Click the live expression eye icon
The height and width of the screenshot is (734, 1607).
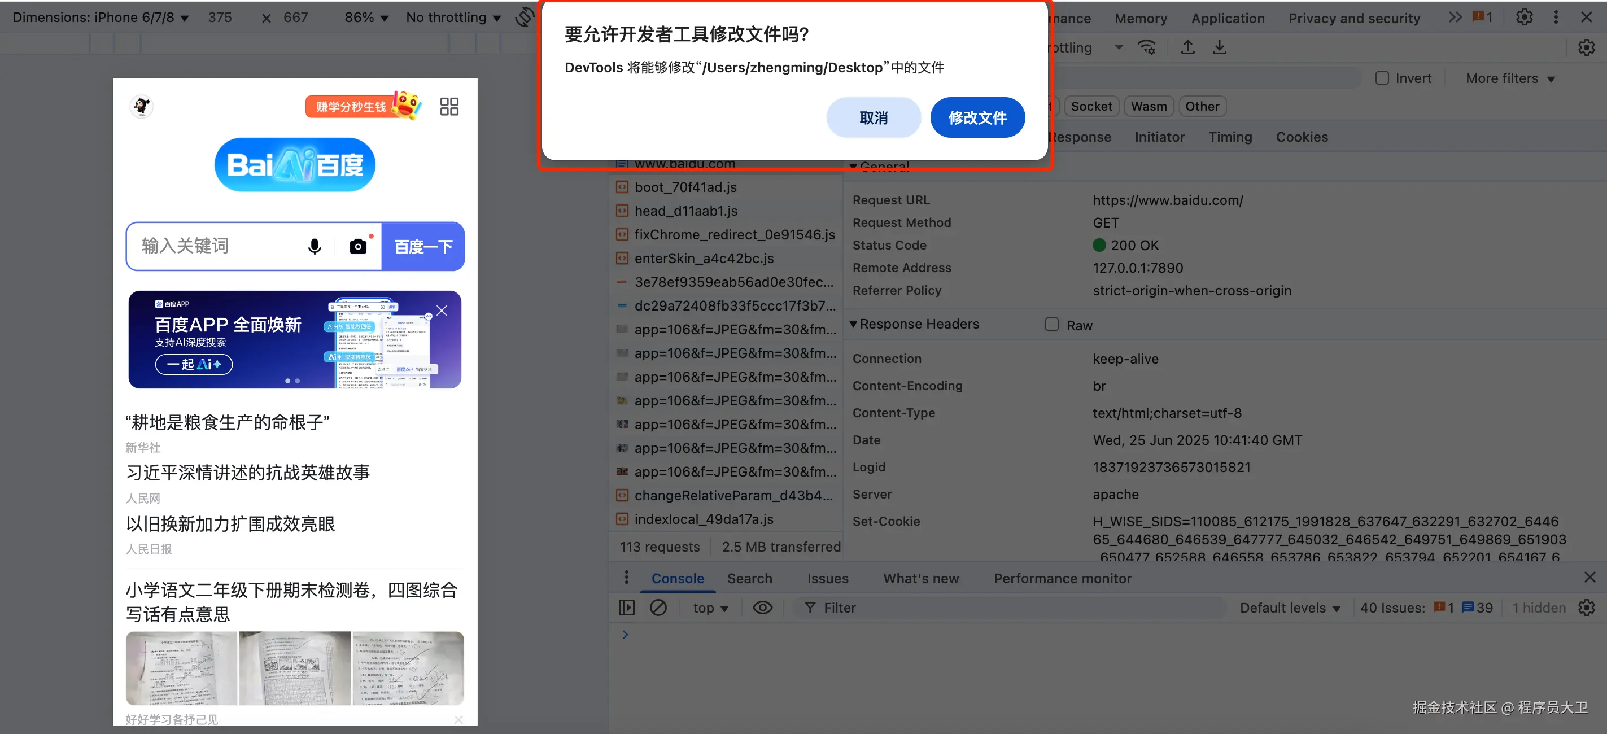[762, 608]
